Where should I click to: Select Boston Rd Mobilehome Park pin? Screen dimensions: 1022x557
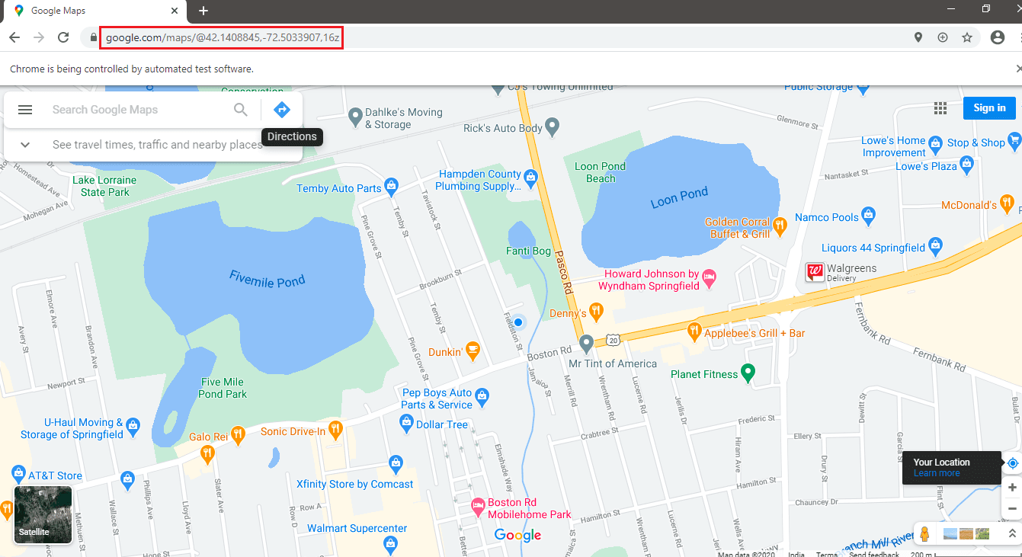[478, 505]
